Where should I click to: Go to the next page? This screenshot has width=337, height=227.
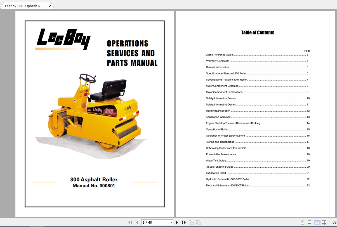[x=177, y=222]
